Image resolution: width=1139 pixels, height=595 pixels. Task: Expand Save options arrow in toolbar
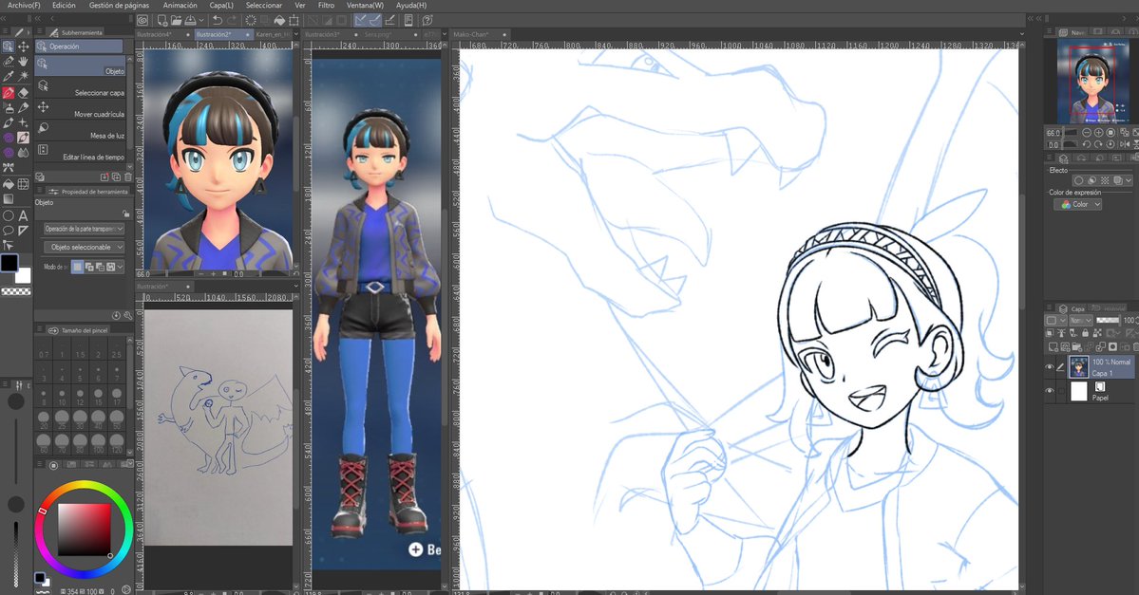tap(200, 20)
